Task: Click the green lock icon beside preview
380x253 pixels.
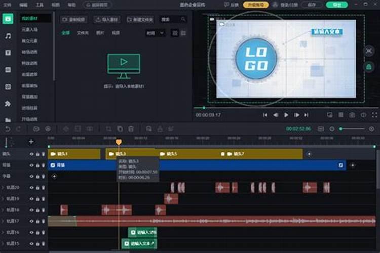Action: [369, 67]
